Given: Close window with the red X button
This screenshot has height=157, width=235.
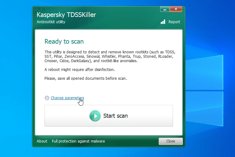Looking at the screenshot, I should [x=176, y=9].
